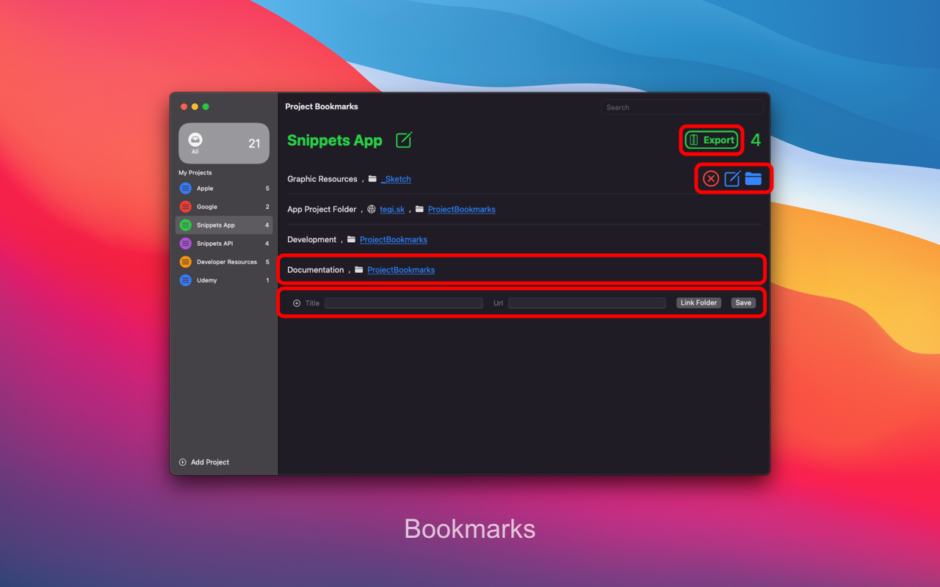Click the Save button

pyautogui.click(x=743, y=303)
